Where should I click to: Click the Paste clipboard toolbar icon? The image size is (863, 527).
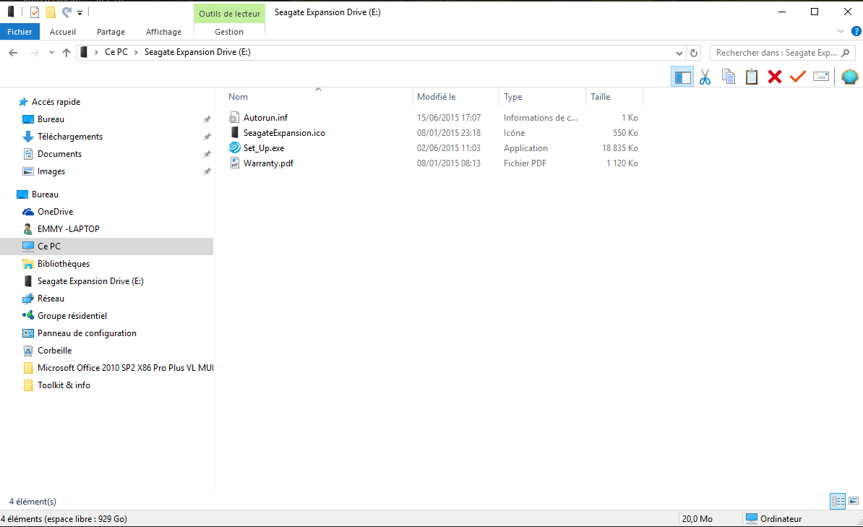[x=751, y=77]
